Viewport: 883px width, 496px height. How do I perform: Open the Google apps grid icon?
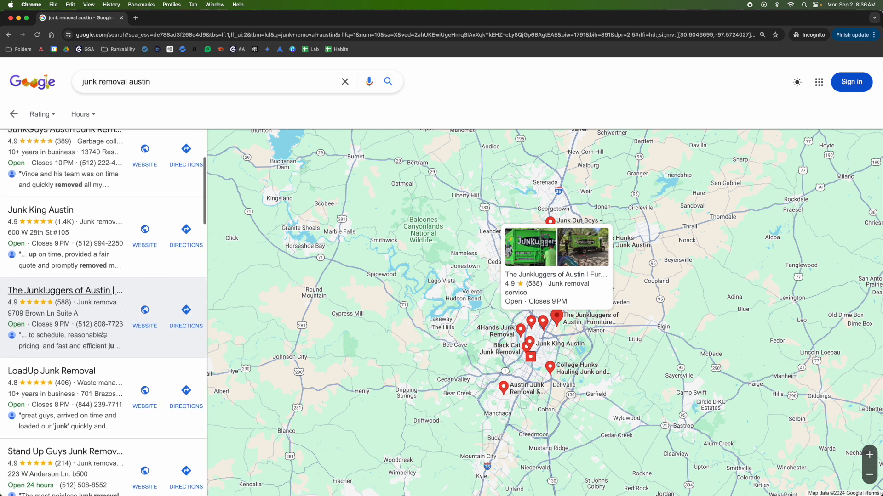[819, 82]
